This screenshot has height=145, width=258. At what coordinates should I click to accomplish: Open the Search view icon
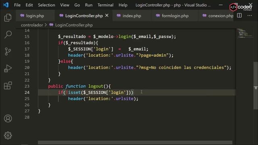click(x=8, y=34)
